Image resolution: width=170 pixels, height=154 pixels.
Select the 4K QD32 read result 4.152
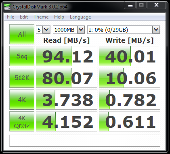point(67,121)
